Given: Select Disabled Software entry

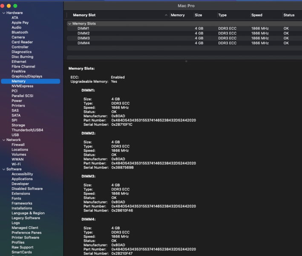Looking at the screenshot, I should pos(27,189).
